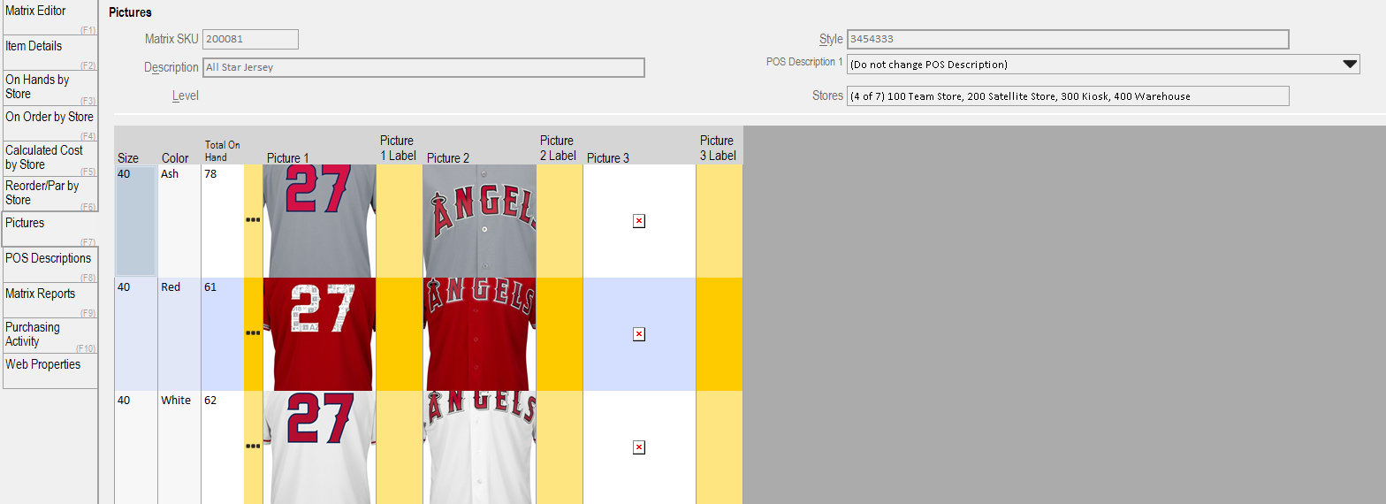This screenshot has width=1386, height=504.
Task: Click the broken image icon in White row
Action: click(x=639, y=447)
